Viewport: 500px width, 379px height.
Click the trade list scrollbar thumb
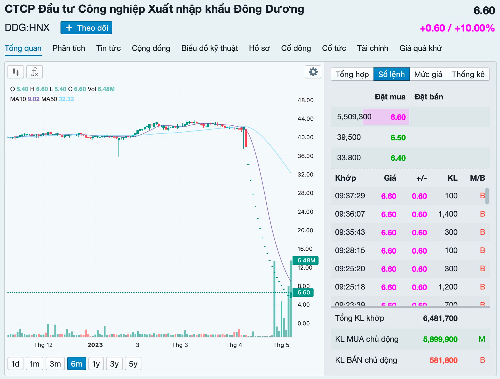tap(487, 196)
